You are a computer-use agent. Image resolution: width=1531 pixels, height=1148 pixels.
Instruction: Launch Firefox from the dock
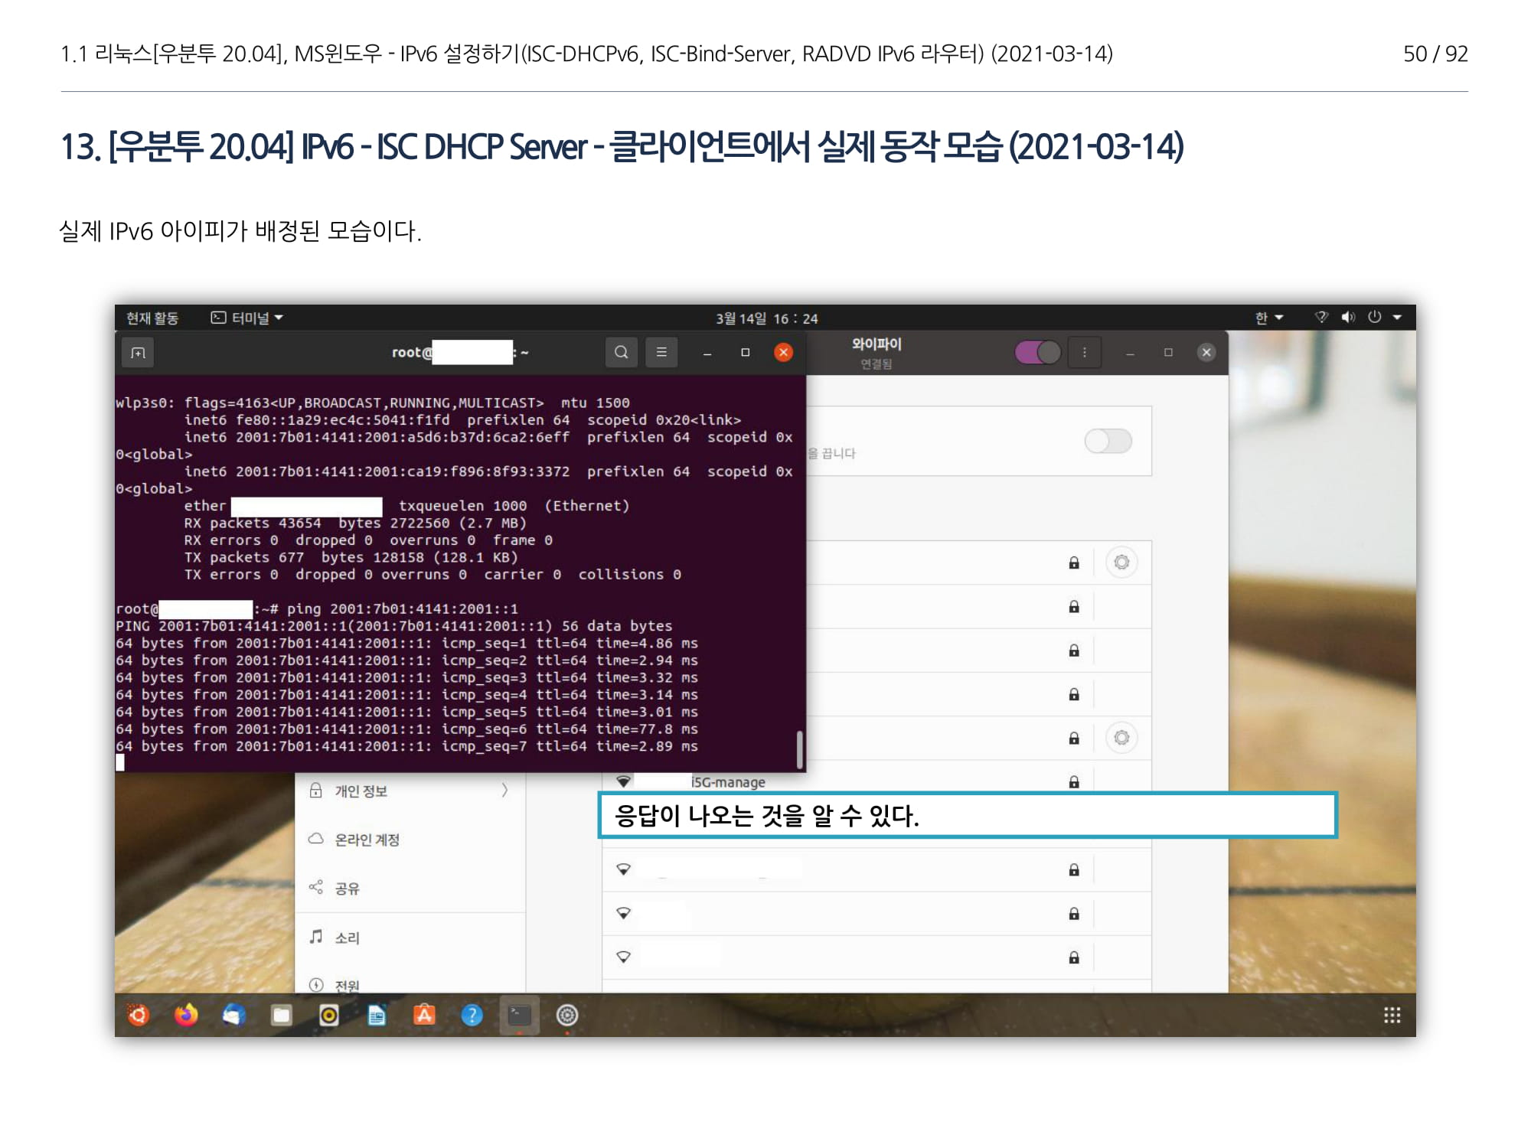click(x=186, y=1016)
